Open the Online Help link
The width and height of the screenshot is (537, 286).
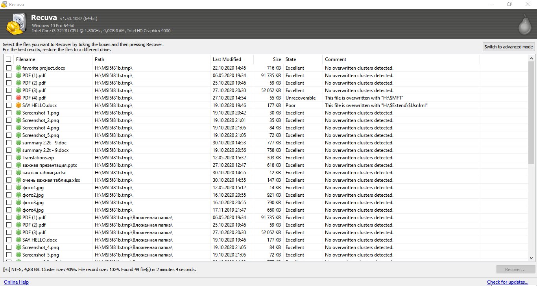[x=16, y=282]
